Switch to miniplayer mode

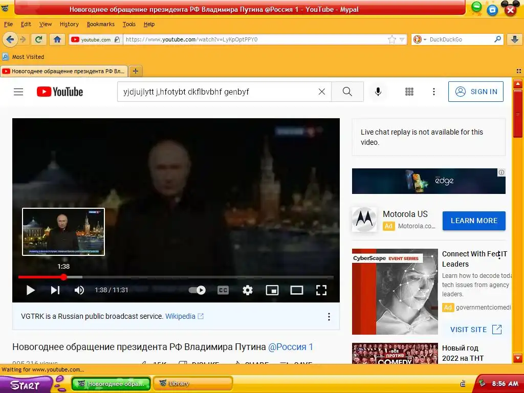point(272,290)
